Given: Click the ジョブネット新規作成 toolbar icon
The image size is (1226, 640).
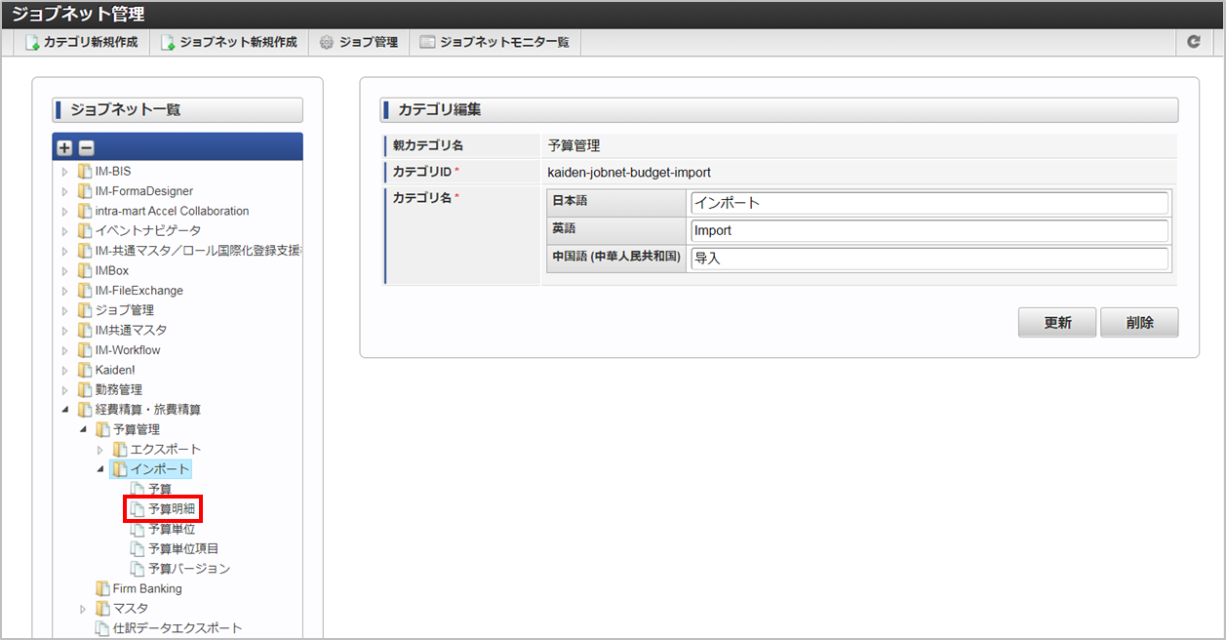Looking at the screenshot, I should 170,42.
